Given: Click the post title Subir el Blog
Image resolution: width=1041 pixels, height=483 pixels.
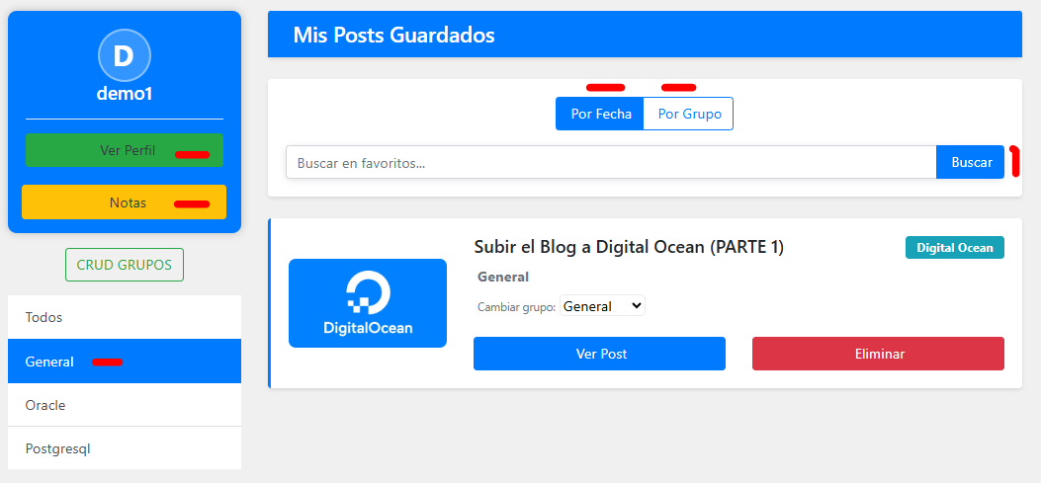Looking at the screenshot, I should pos(629,247).
